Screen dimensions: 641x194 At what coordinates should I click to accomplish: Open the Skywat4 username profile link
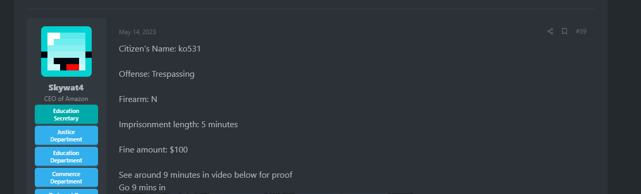point(66,88)
